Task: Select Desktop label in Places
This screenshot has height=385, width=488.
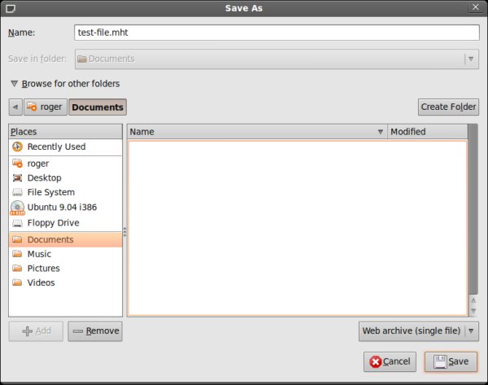Action: pos(44,178)
